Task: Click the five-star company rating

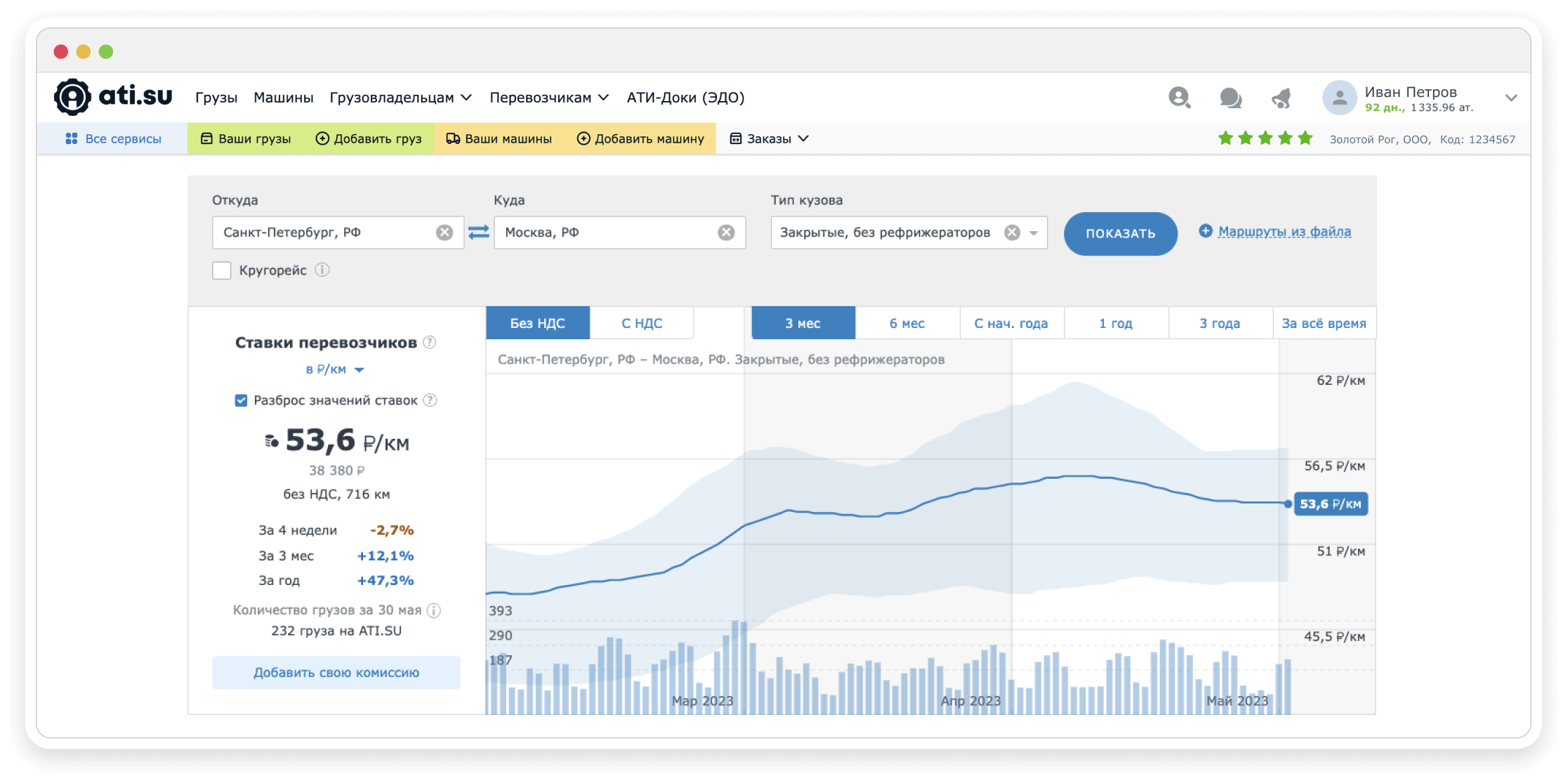Action: tap(1265, 138)
